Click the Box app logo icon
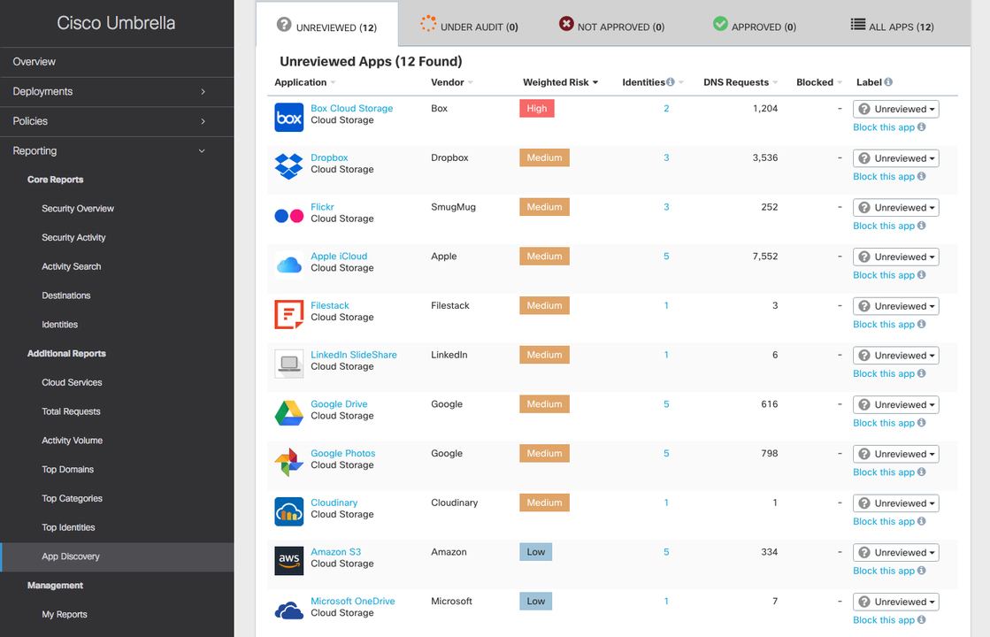The image size is (990, 637). 288,118
